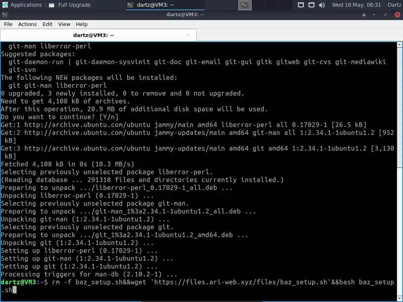Viewport: 403px width, 302px height.
Task: Close the terminal window with red button
Action: tap(397, 15)
